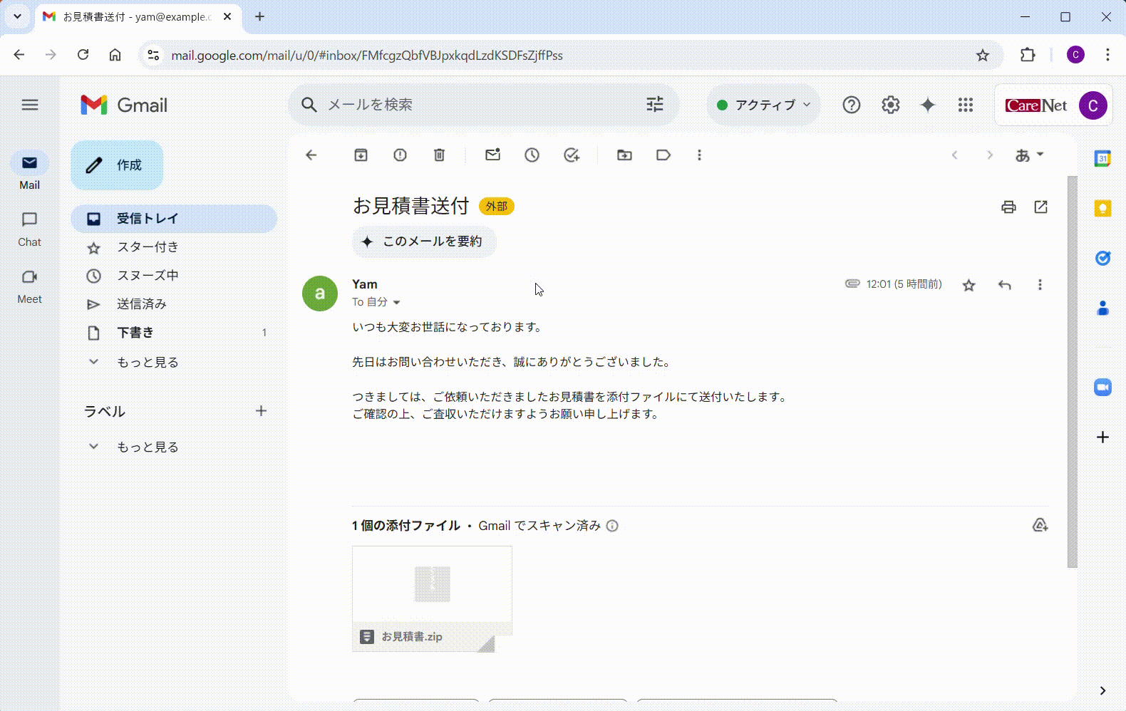The height and width of the screenshot is (711, 1126).
Task: Open input tools あ dropdown
Action: [1029, 155]
